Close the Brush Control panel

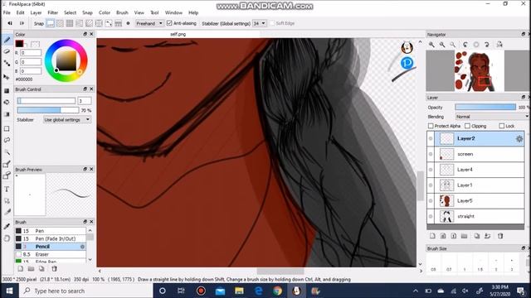click(x=91, y=89)
